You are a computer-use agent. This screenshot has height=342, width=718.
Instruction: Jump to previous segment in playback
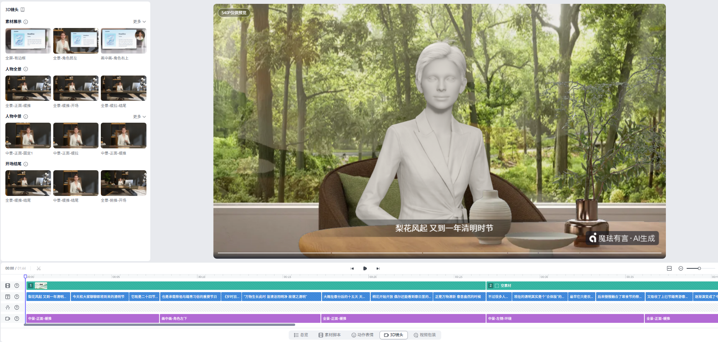pos(352,268)
